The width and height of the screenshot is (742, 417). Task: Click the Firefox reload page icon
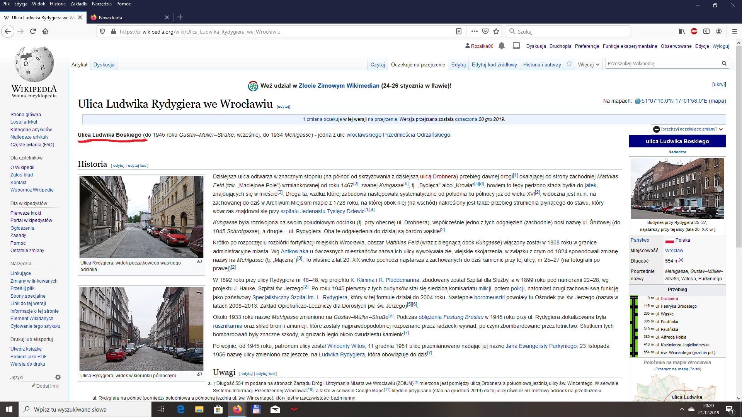(x=33, y=31)
